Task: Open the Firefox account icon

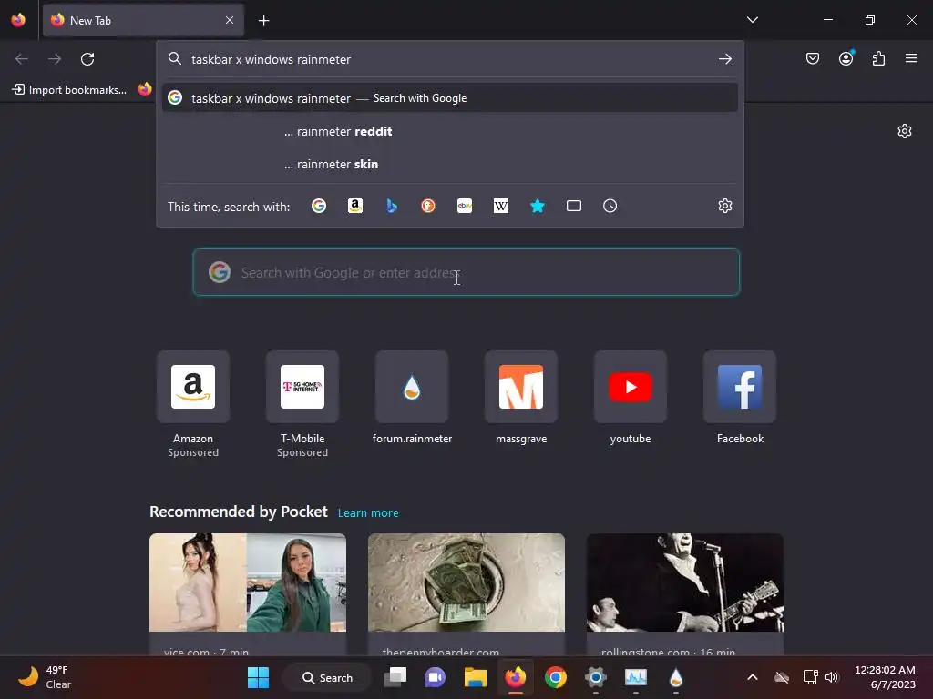Action: coord(846,58)
